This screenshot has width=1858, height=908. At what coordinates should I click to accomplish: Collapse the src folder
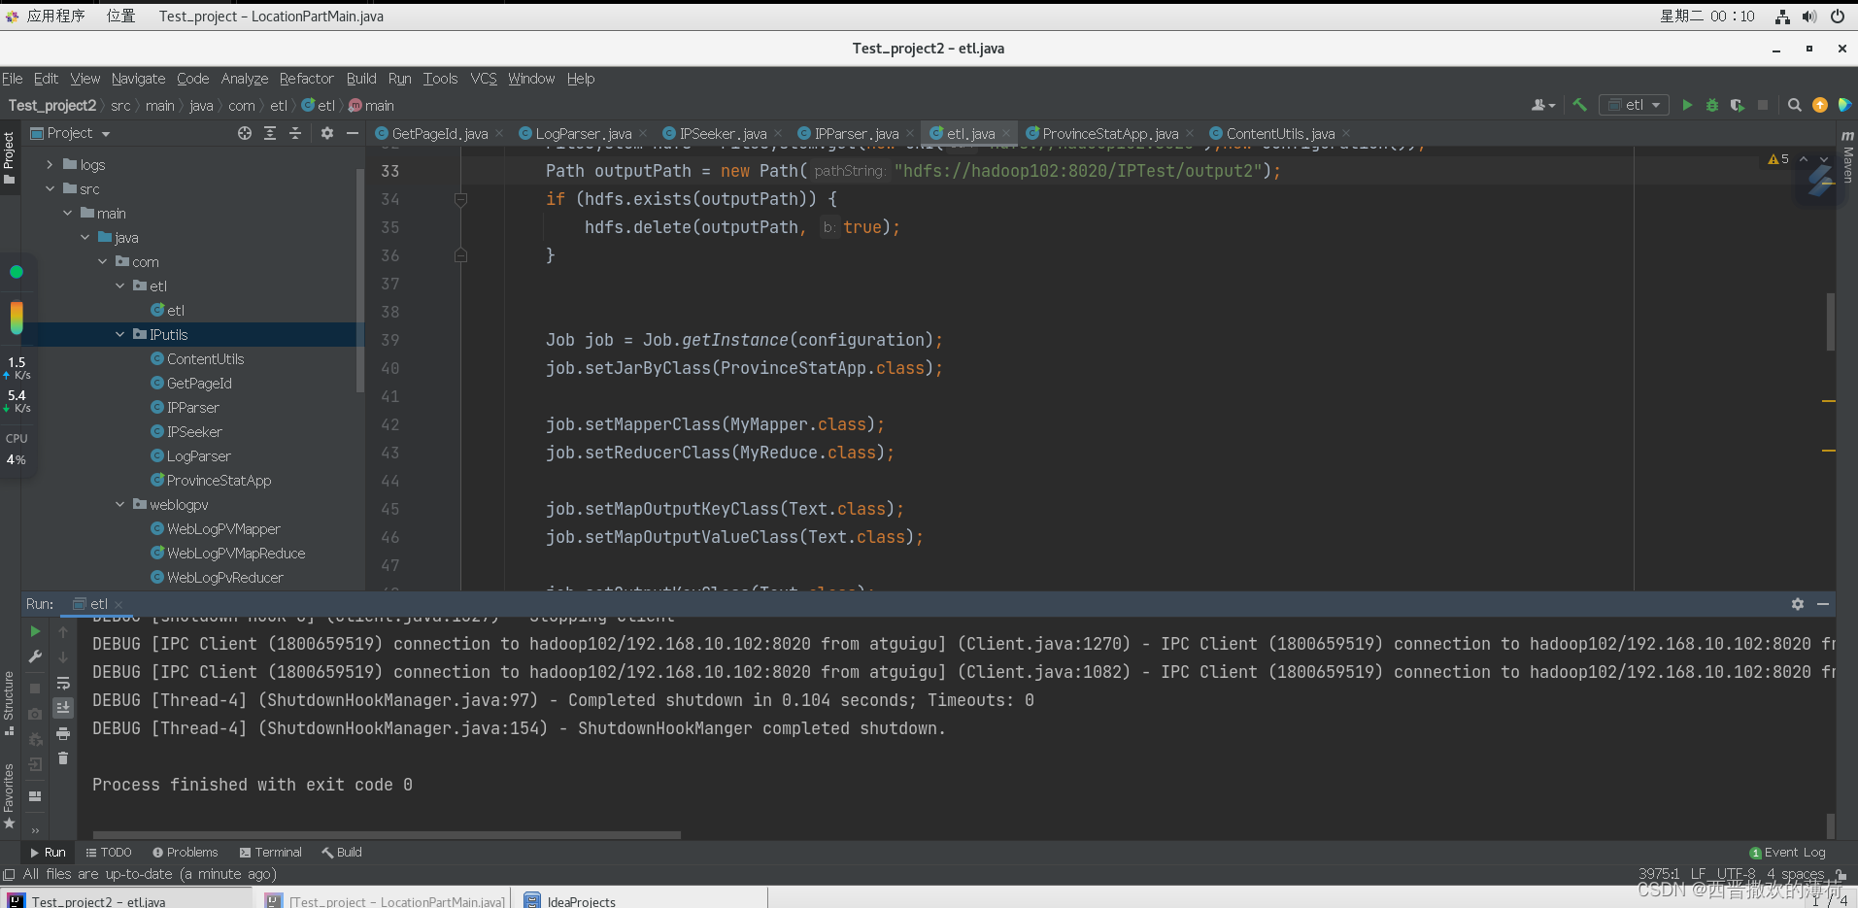tap(50, 189)
